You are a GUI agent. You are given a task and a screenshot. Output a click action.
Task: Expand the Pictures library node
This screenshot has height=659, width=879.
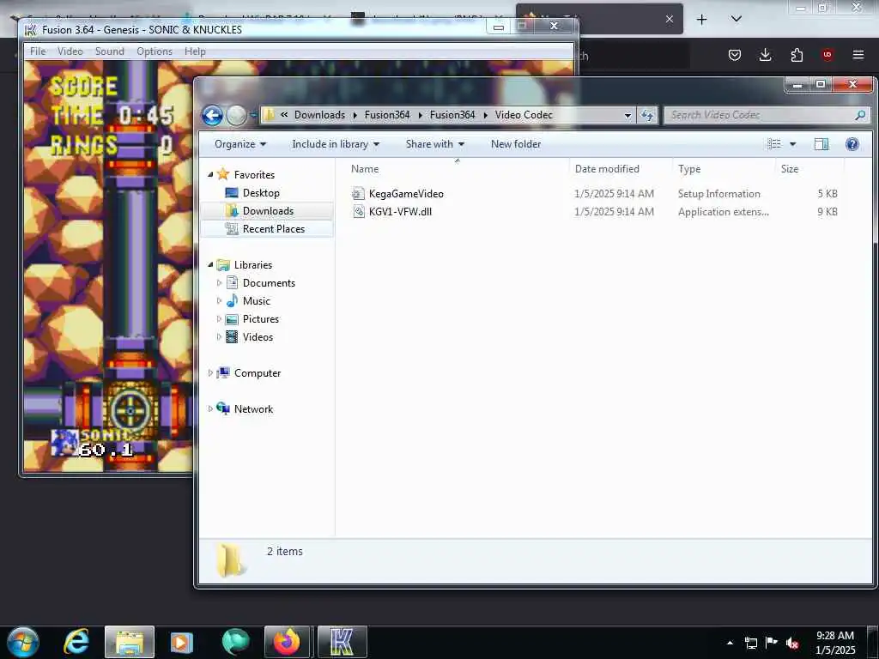219,319
